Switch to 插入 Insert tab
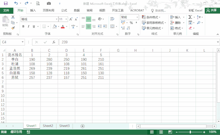The width and height of the screenshot is (220, 135). [33, 11]
